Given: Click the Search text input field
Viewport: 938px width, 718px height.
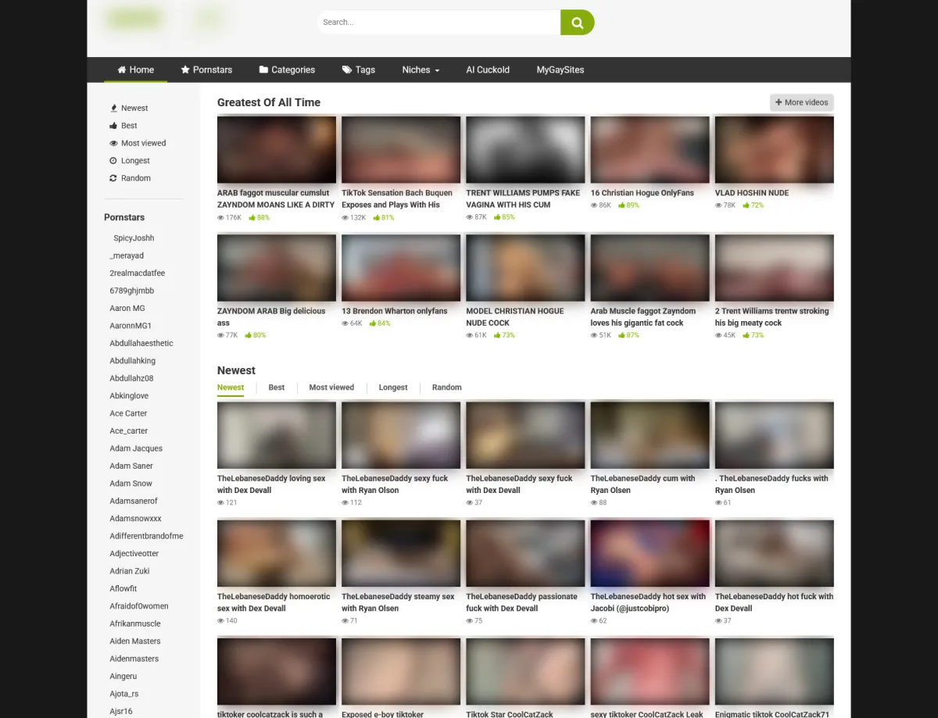Looking at the screenshot, I should [438, 23].
